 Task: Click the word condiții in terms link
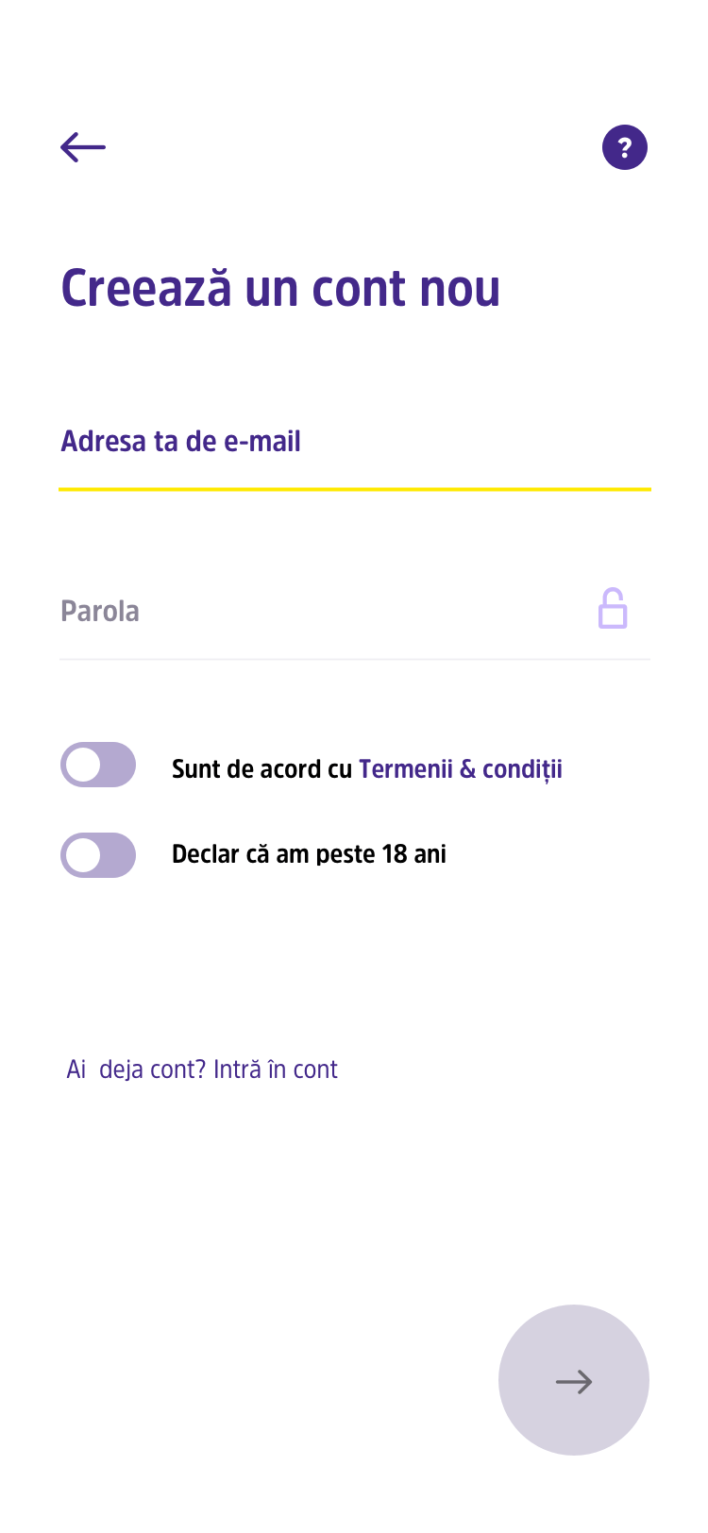(523, 770)
